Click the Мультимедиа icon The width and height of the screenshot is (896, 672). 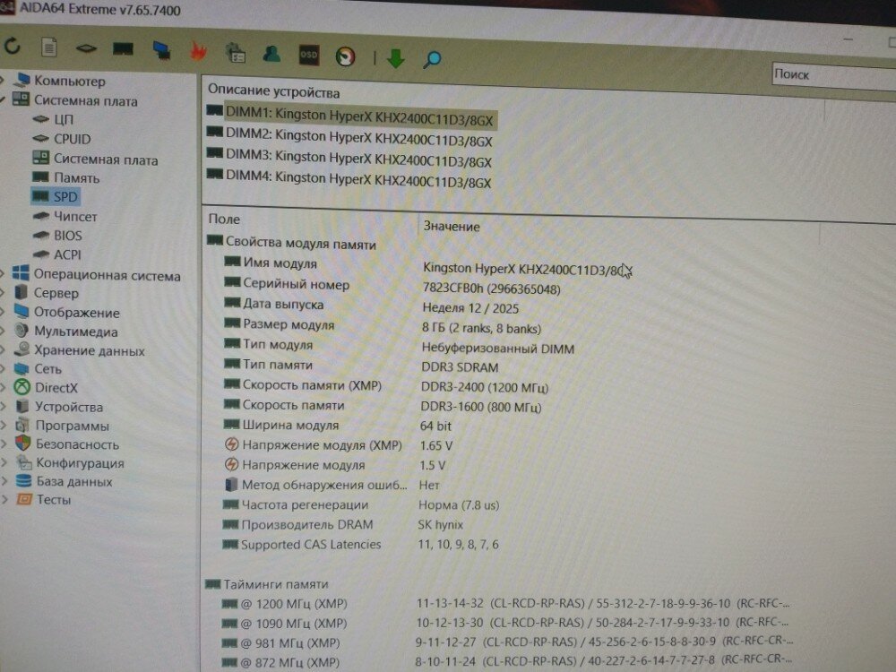pyautogui.click(x=22, y=331)
